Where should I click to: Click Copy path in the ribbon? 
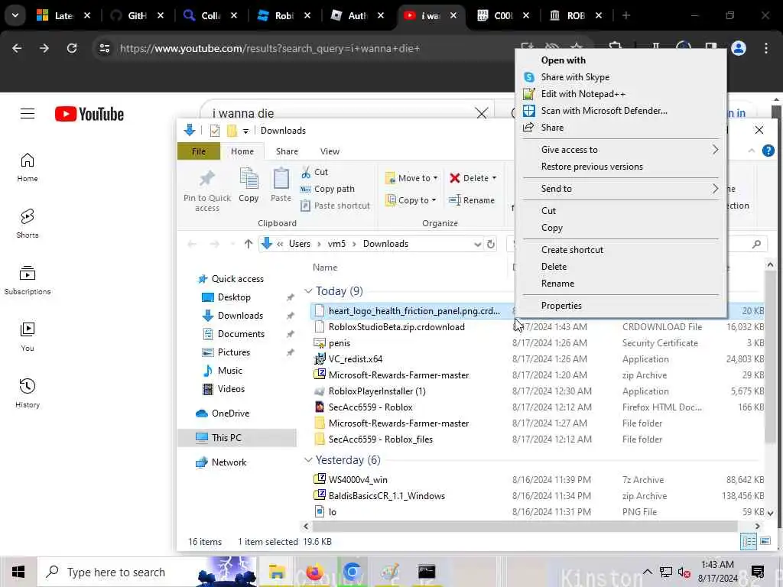click(x=327, y=189)
